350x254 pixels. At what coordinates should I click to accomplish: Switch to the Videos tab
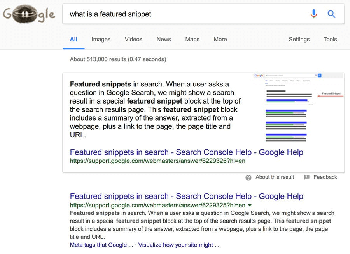pos(133,39)
